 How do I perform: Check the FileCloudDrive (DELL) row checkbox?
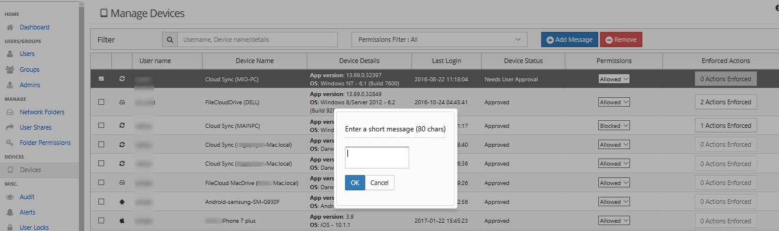coord(101,102)
